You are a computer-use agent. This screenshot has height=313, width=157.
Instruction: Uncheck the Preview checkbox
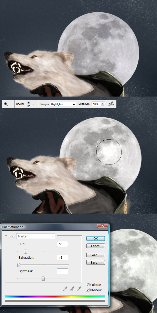(88, 290)
